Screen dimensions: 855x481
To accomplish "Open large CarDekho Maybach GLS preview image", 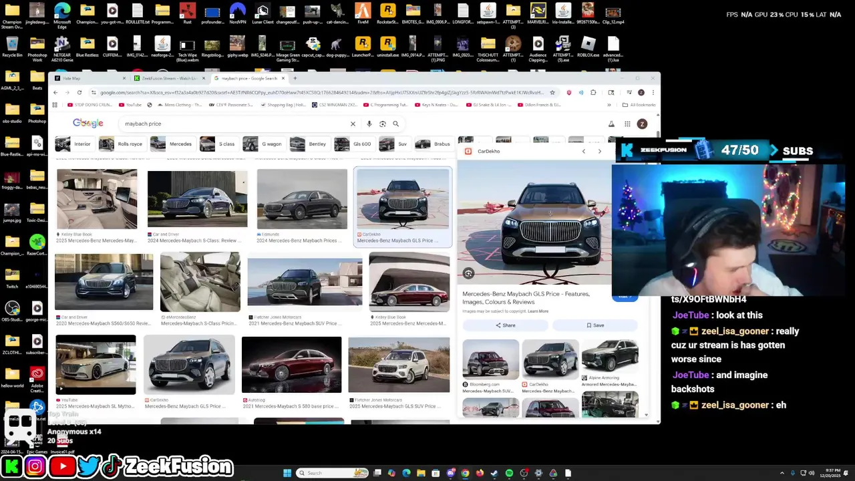I will 534,222.
